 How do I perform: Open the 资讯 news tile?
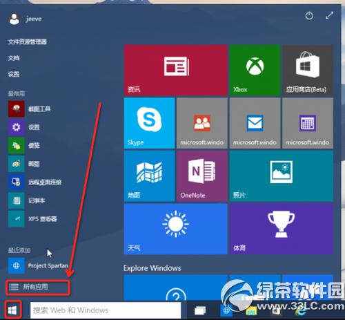pyautogui.click(x=176, y=70)
